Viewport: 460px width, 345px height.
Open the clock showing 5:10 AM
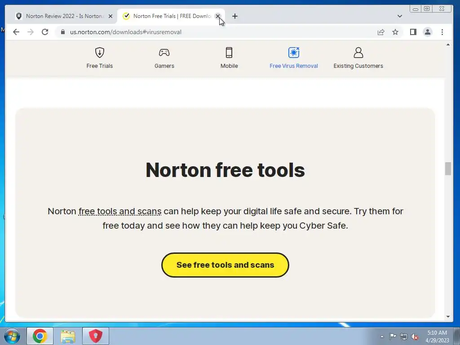coord(437,336)
